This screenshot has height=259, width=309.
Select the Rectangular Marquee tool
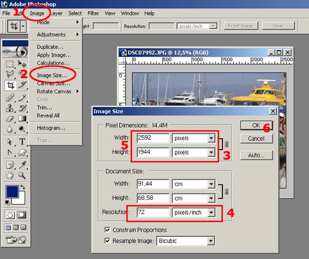click(9, 64)
